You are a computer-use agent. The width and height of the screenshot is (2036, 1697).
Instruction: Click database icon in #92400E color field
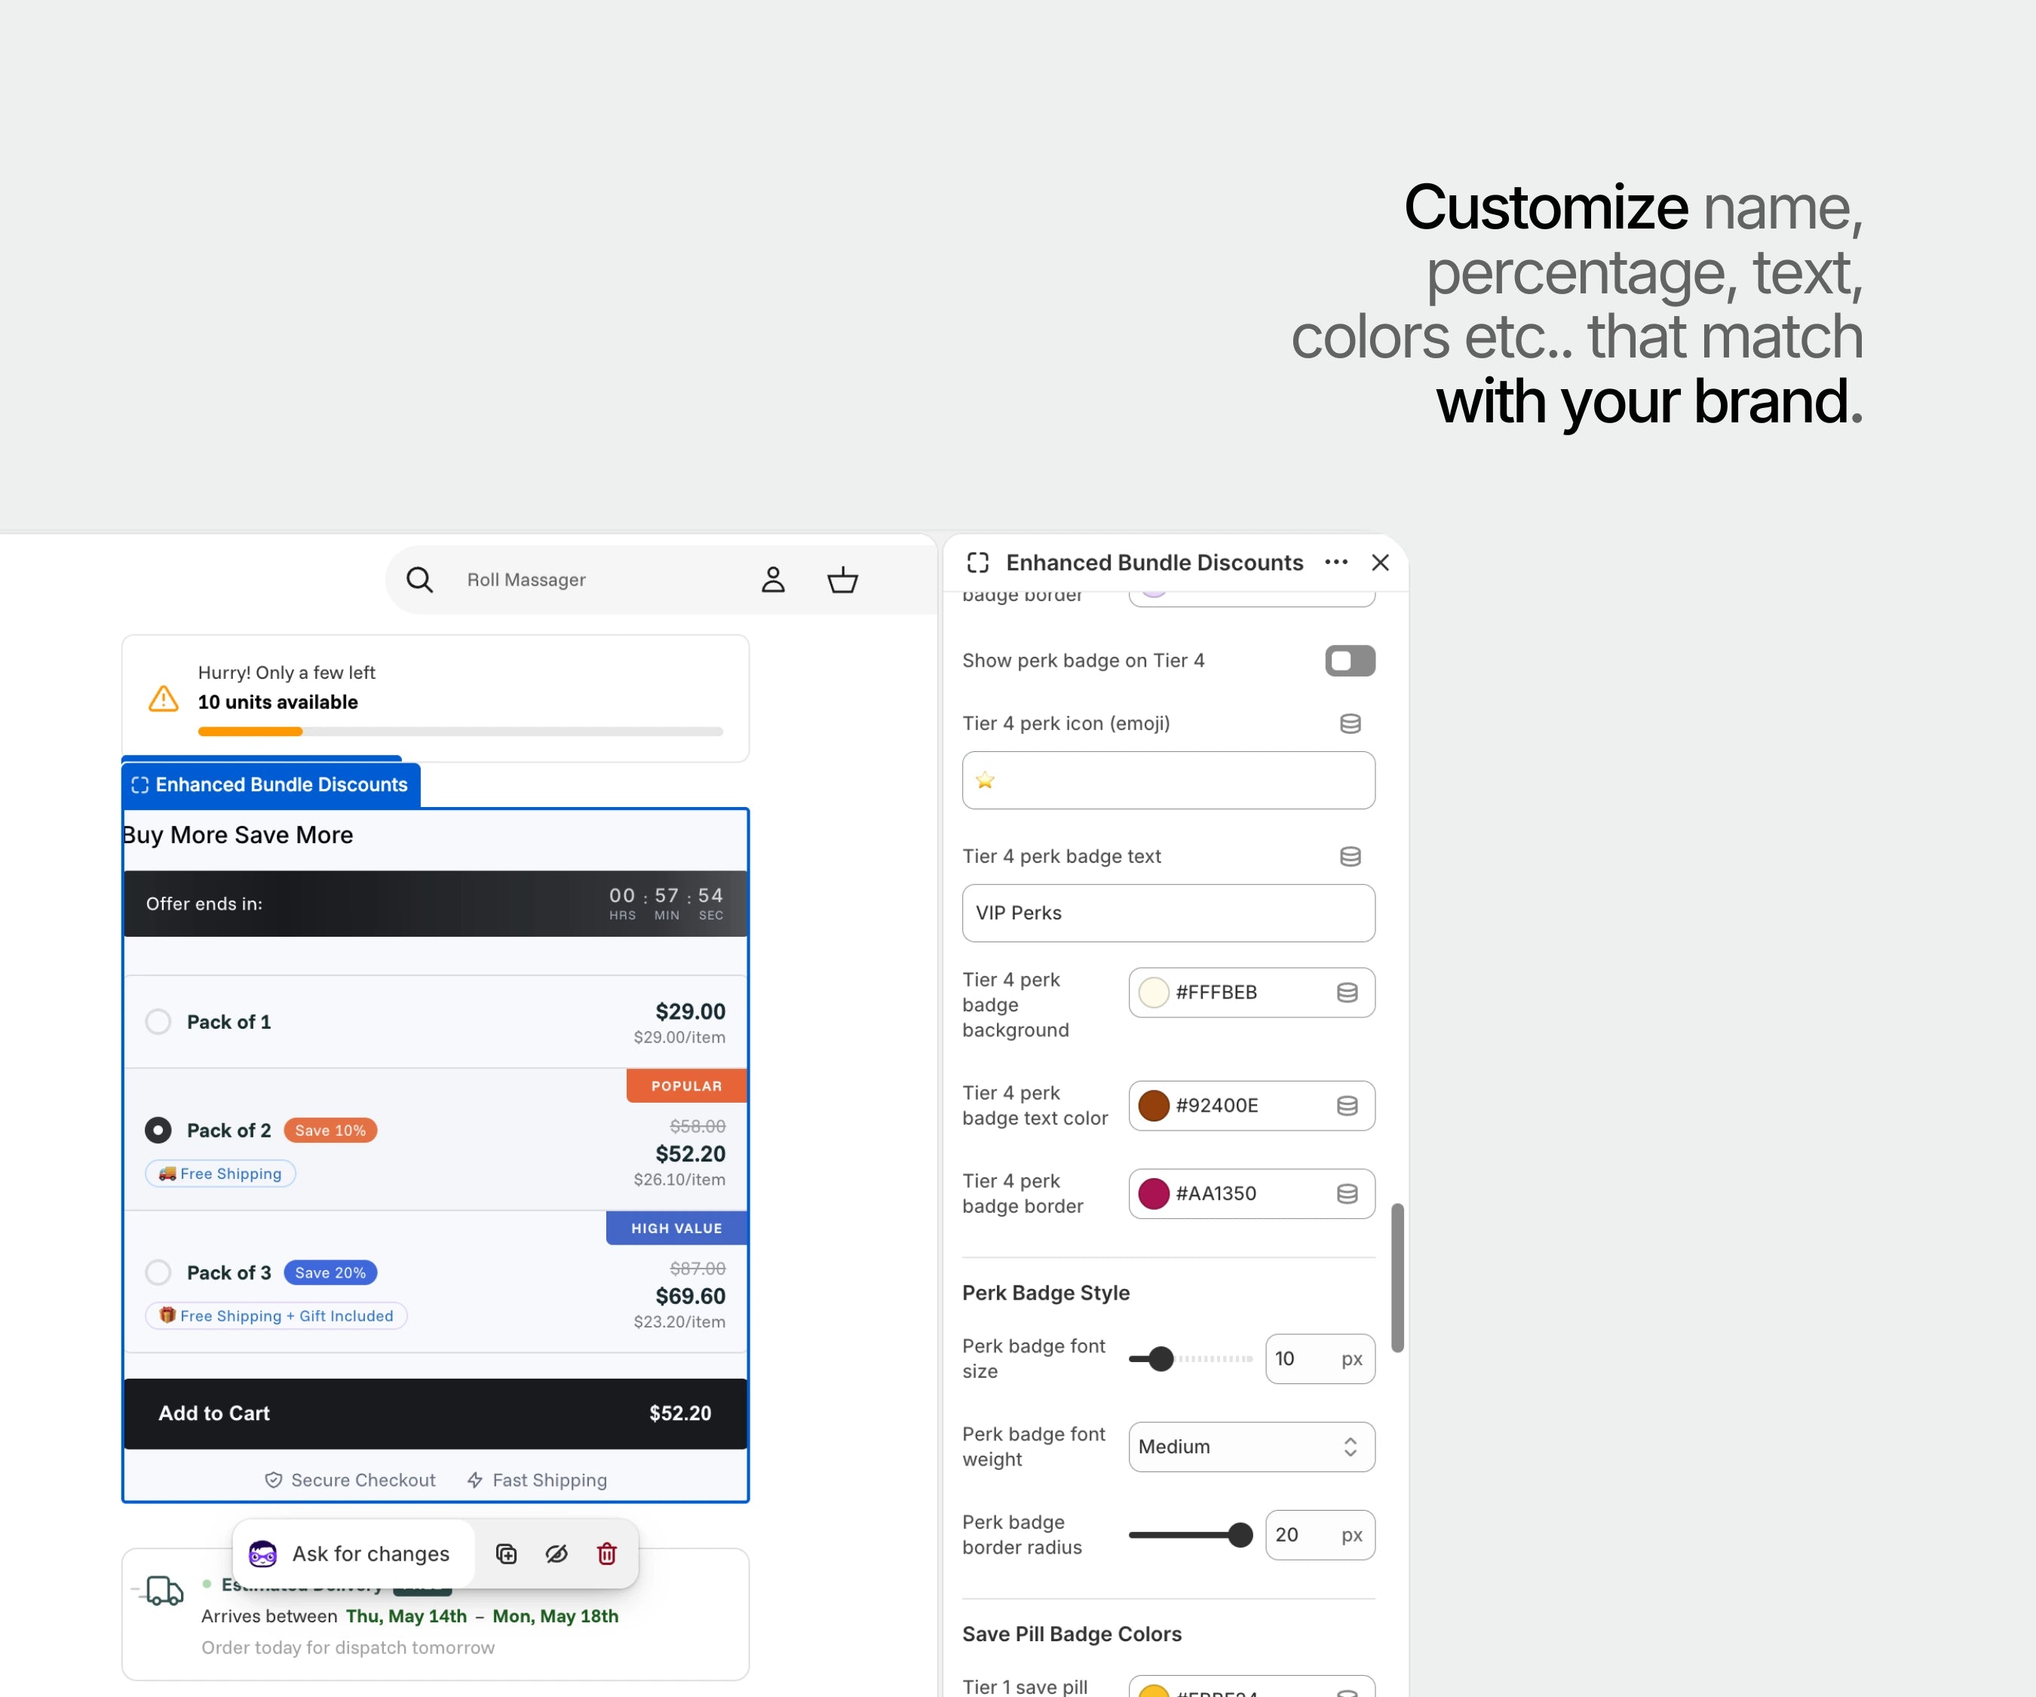click(1347, 1106)
